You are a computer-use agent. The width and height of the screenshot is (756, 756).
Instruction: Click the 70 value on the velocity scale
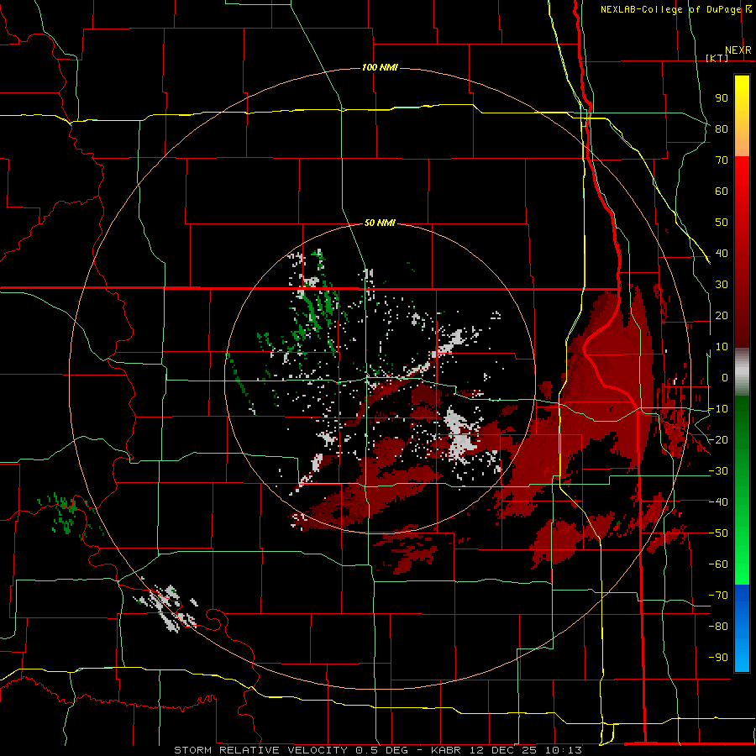coord(722,160)
